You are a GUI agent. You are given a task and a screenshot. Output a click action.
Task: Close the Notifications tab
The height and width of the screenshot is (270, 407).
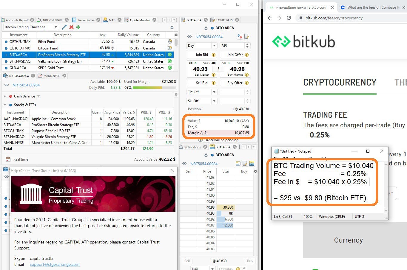tap(205, 147)
